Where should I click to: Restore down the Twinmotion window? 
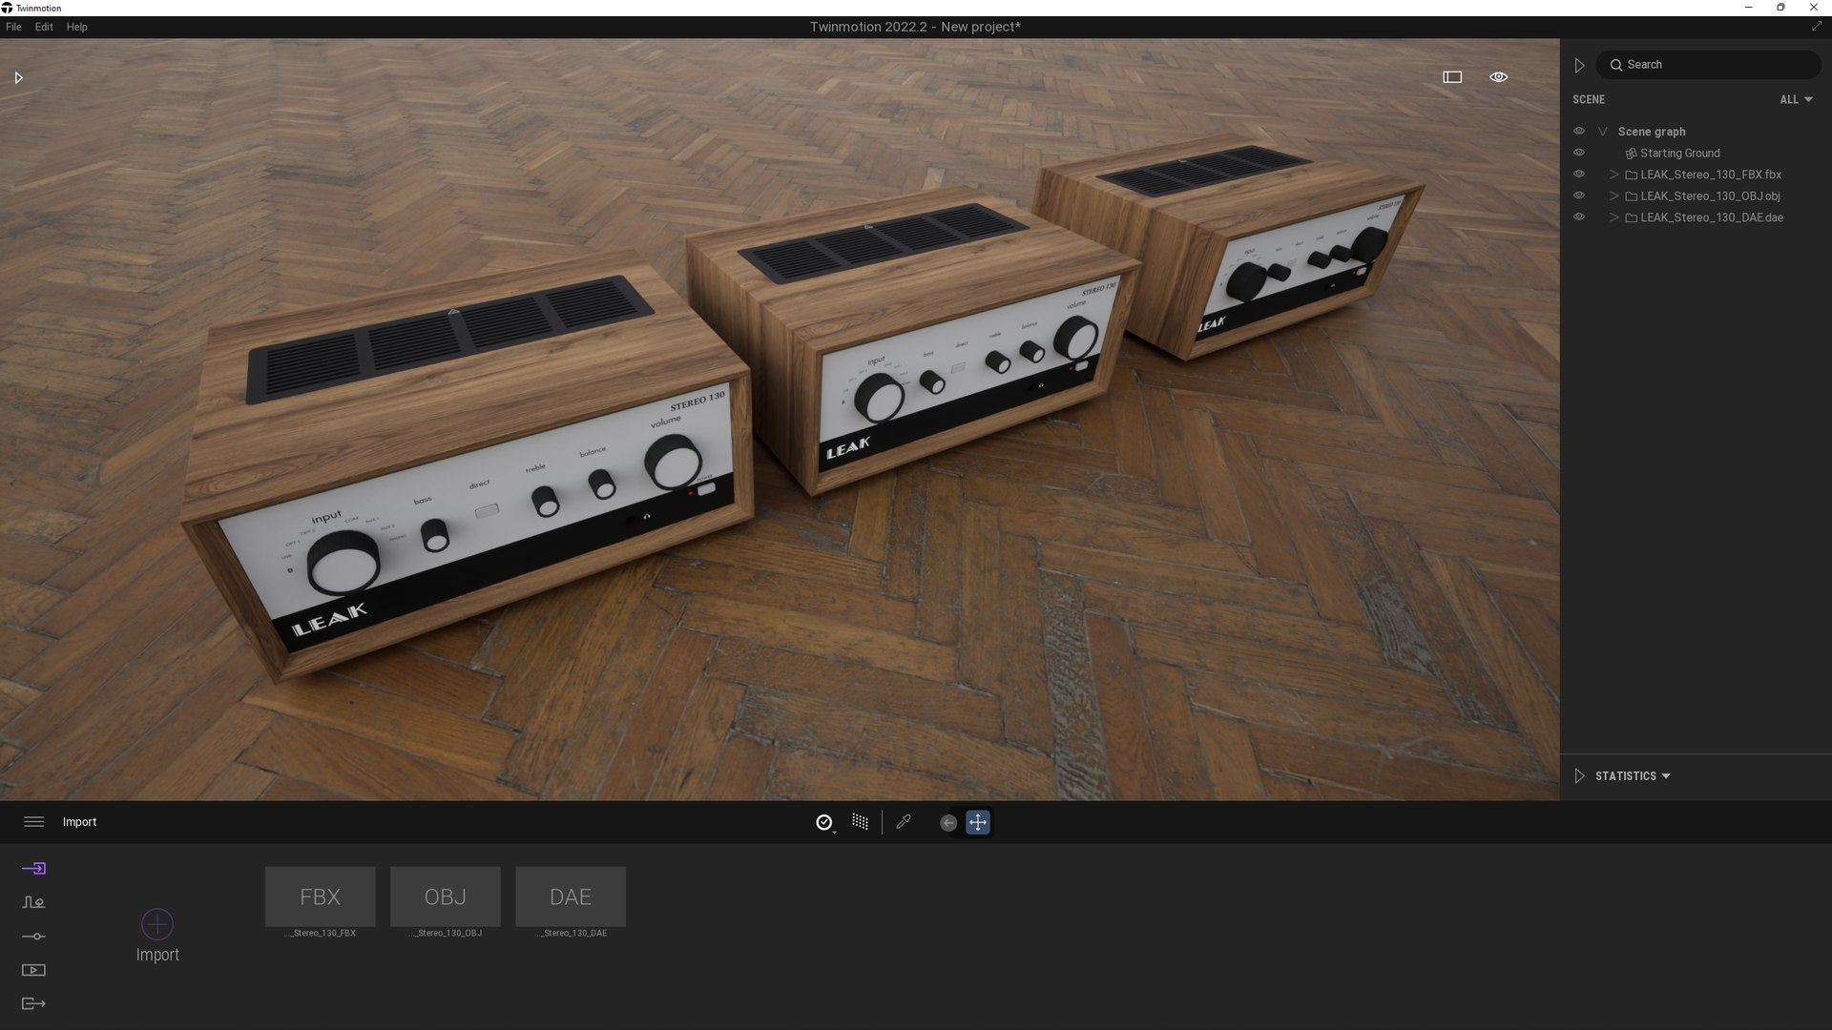pyautogui.click(x=1780, y=8)
